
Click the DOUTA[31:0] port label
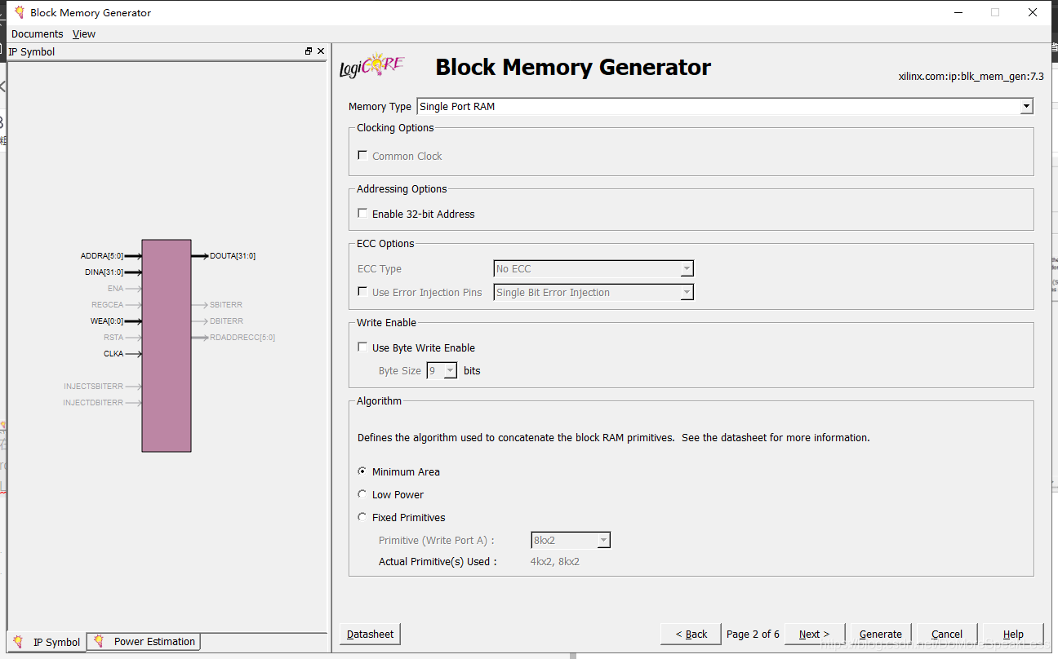233,256
